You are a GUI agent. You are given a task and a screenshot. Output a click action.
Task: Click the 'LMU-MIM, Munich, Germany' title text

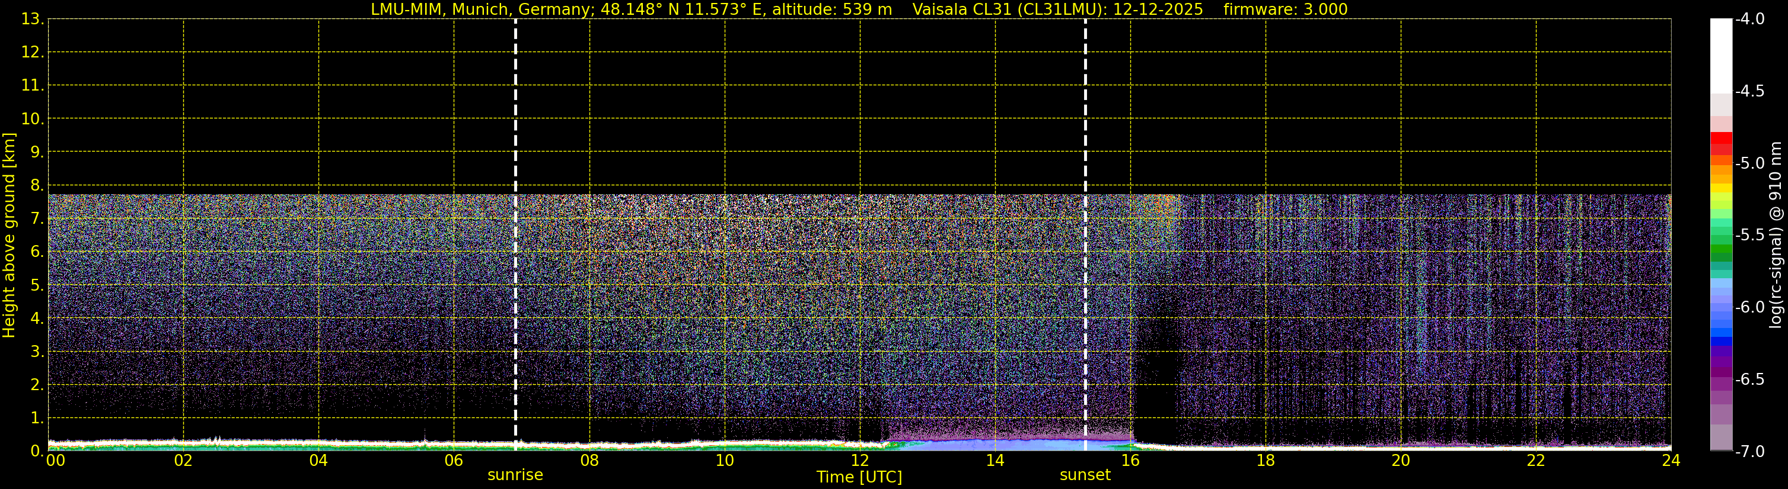[x=479, y=9]
